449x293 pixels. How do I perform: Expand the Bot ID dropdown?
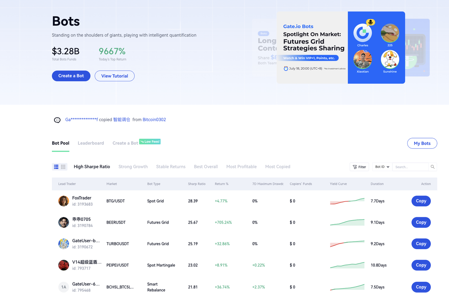(x=382, y=167)
